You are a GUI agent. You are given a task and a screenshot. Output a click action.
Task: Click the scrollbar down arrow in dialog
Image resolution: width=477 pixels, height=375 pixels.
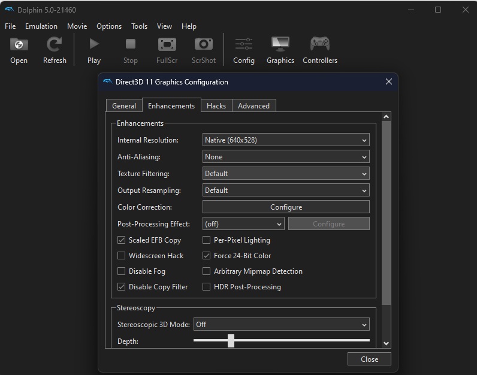pyautogui.click(x=386, y=343)
